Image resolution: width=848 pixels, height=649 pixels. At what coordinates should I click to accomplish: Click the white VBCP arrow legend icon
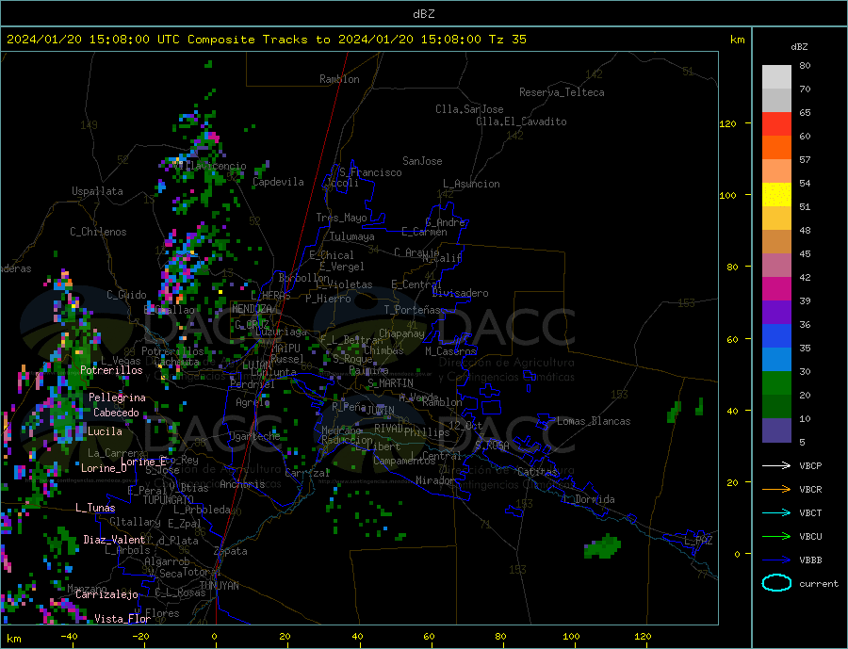(776, 465)
